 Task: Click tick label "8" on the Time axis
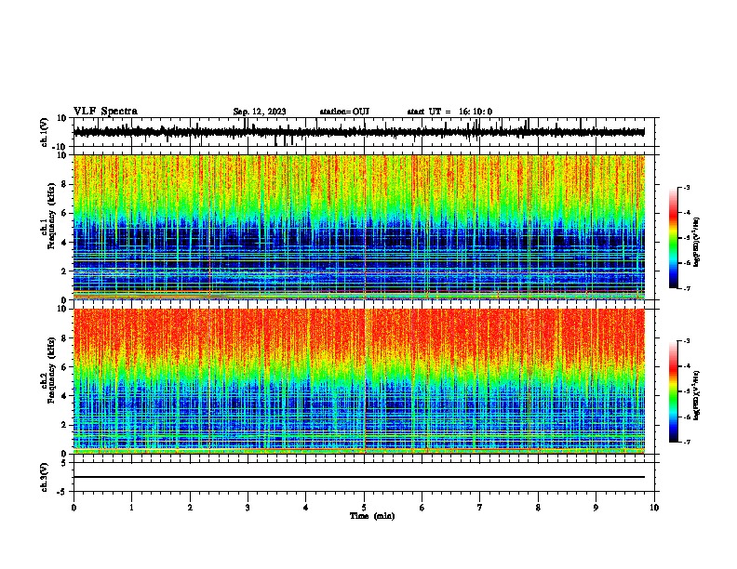pyautogui.click(x=538, y=508)
